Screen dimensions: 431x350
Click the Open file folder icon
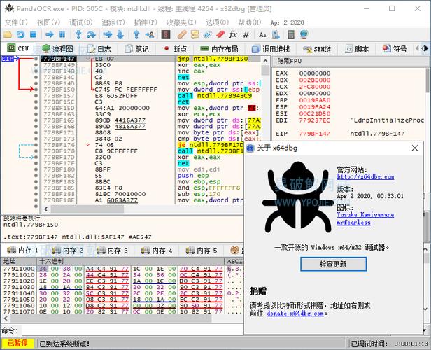click(8, 34)
